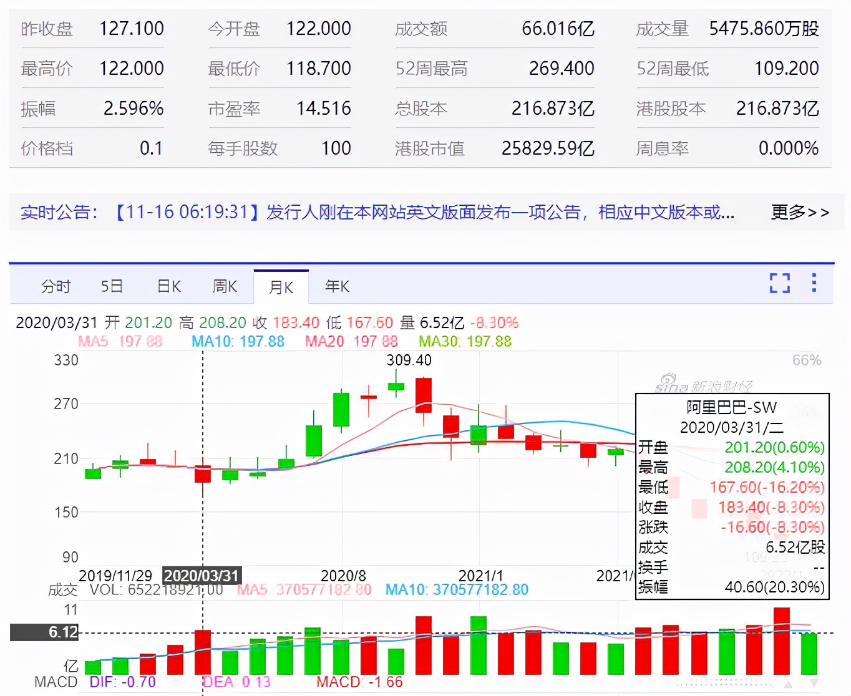
Task: Click tooltip 振幅 value 40.60(20.30%)
Action: [774, 587]
